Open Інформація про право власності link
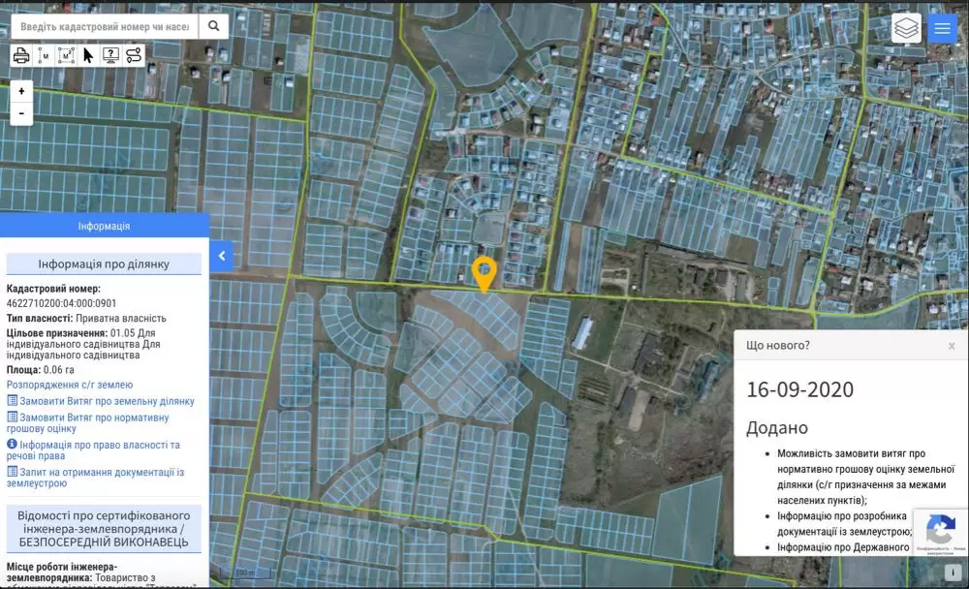This screenshot has height=589, width=969. [93, 449]
